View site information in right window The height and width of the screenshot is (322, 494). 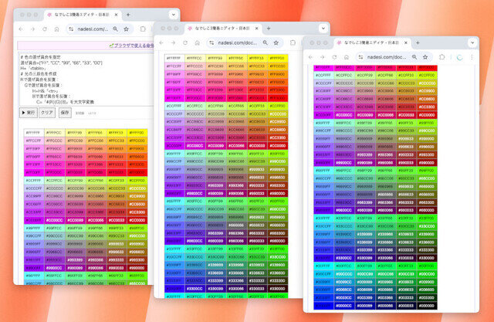[361, 57]
